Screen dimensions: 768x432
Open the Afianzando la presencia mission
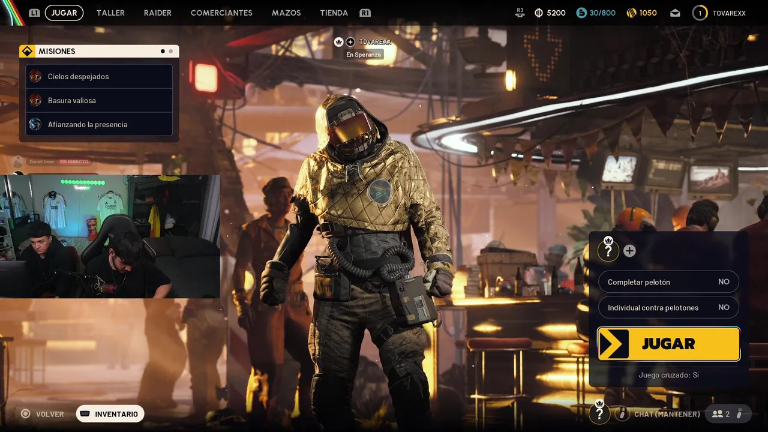coord(99,124)
